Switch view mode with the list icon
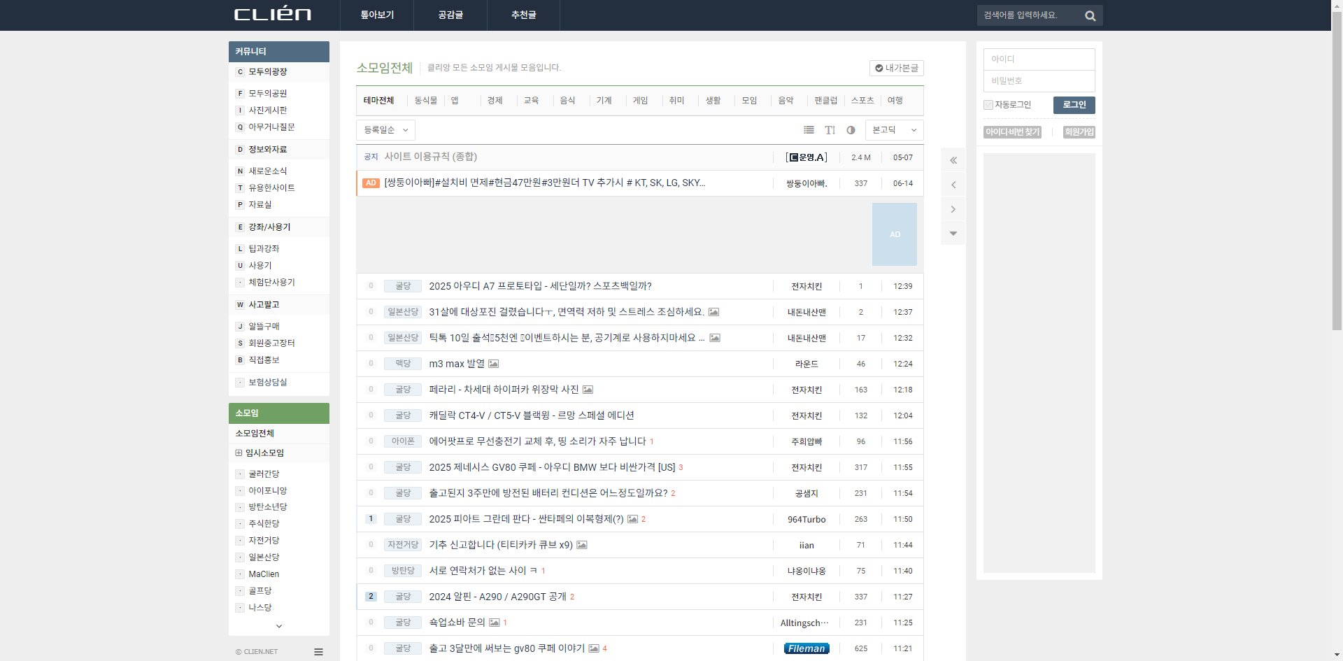The height and width of the screenshot is (661, 1343). tap(809, 130)
